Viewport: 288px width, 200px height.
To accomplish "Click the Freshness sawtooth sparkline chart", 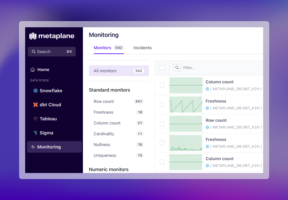I will click(186, 104).
